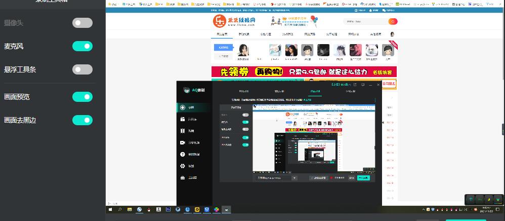
Task: Open the gear settings icon in AQ录制 sidebar
Action: (183, 166)
